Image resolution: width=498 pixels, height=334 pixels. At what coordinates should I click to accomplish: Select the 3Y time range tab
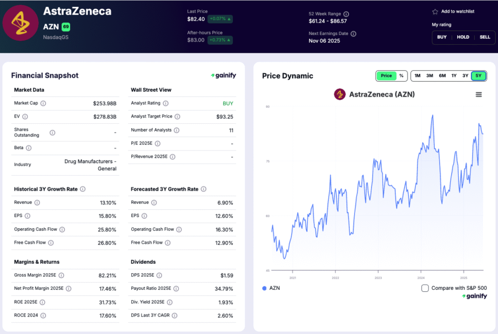click(x=465, y=76)
